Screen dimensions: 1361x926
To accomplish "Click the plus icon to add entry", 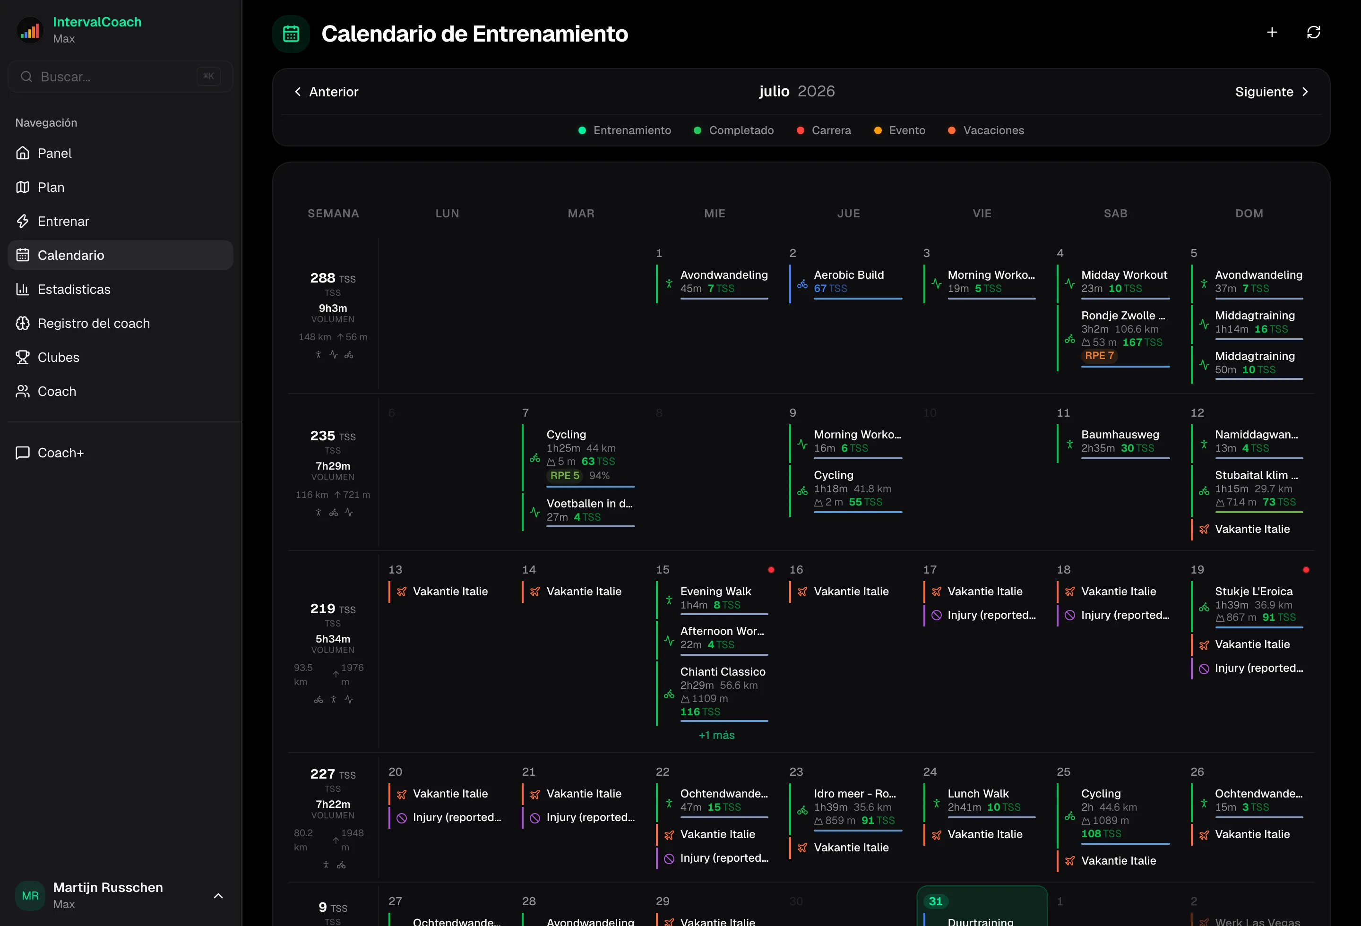I will coord(1271,32).
